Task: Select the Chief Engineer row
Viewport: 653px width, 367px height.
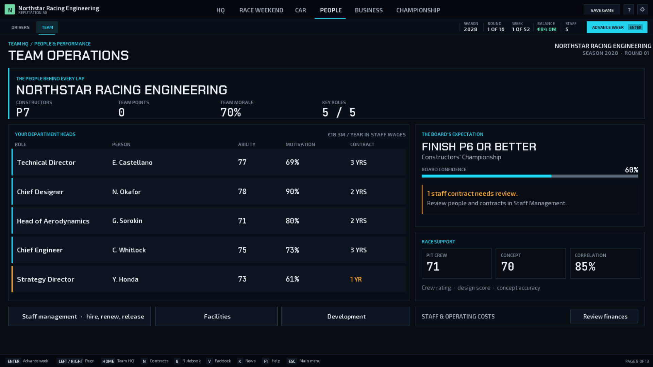Action: click(209, 250)
